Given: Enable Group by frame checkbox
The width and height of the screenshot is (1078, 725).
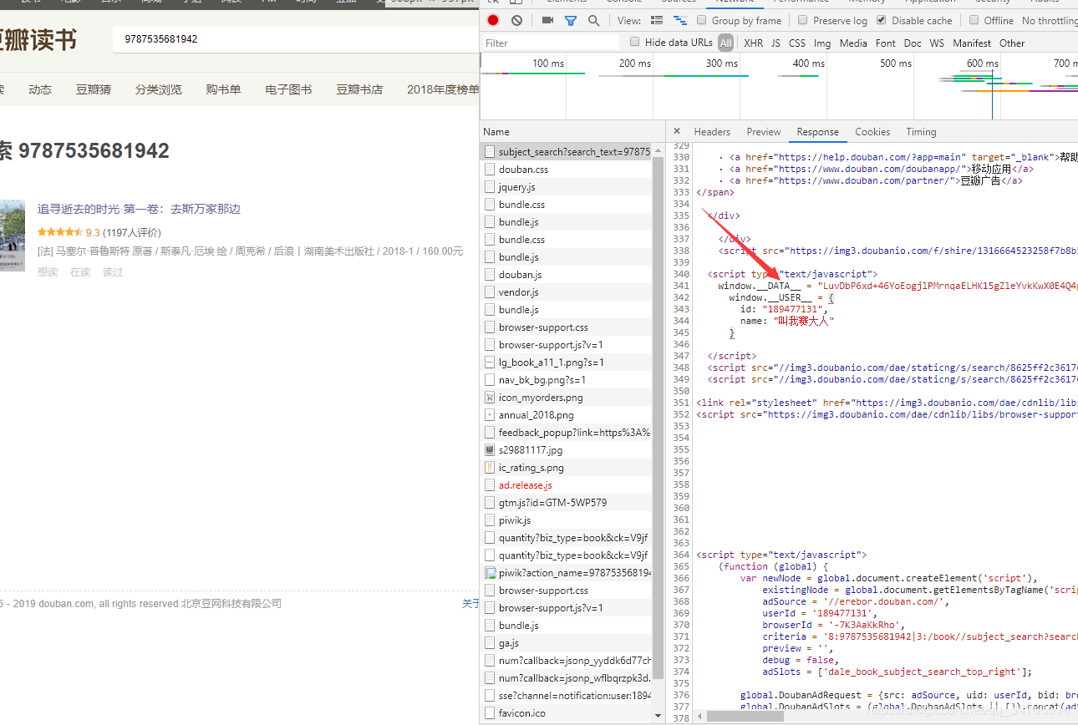Looking at the screenshot, I should 701,20.
